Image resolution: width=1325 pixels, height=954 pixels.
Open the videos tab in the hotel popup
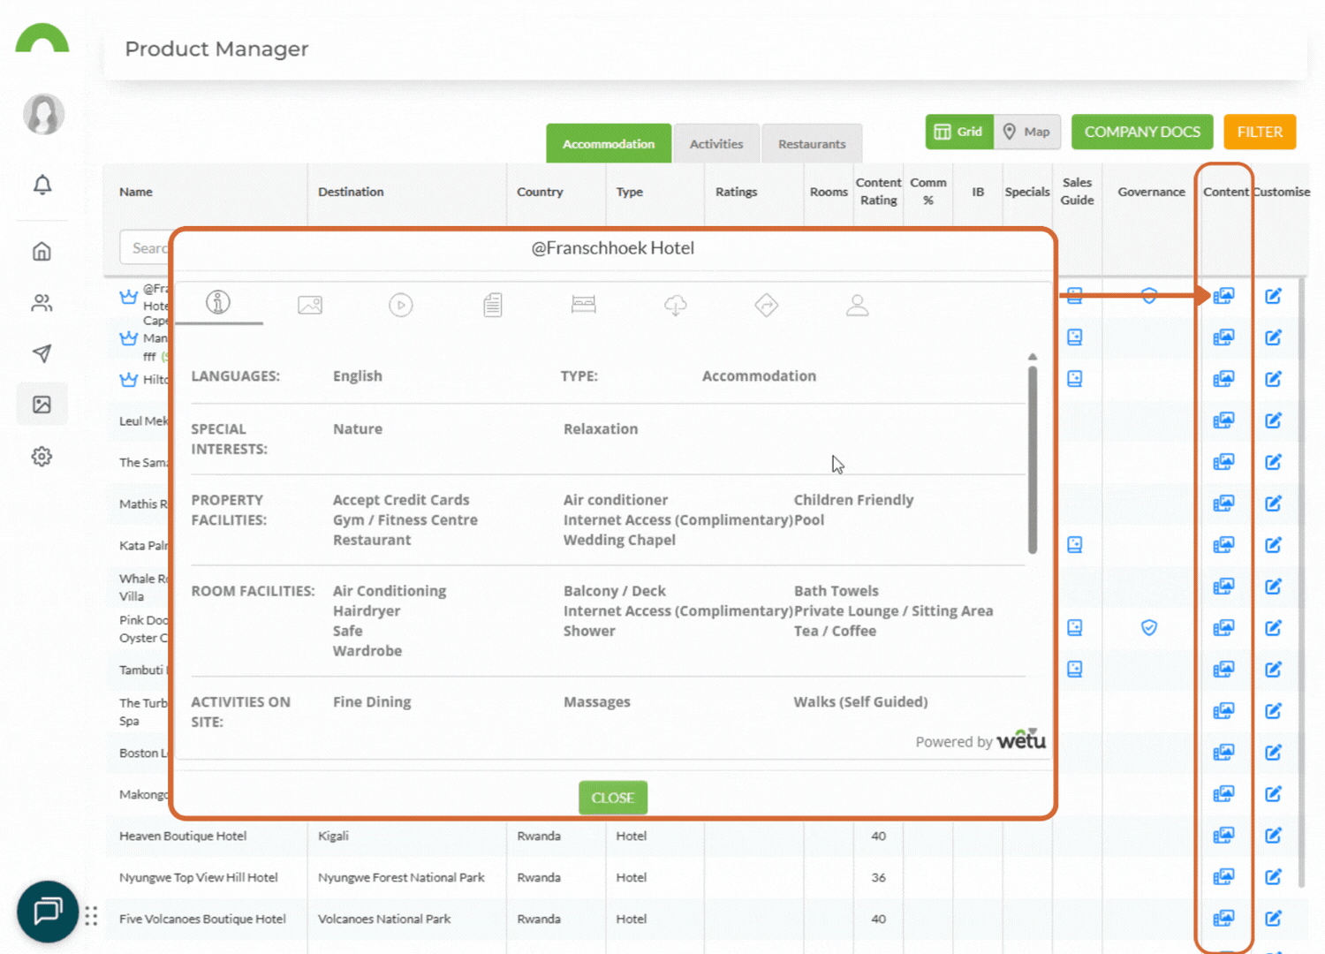[x=400, y=305]
